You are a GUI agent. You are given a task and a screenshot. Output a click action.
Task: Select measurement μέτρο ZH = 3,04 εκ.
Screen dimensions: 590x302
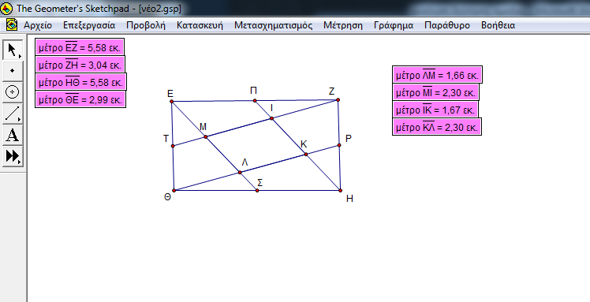tap(80, 65)
